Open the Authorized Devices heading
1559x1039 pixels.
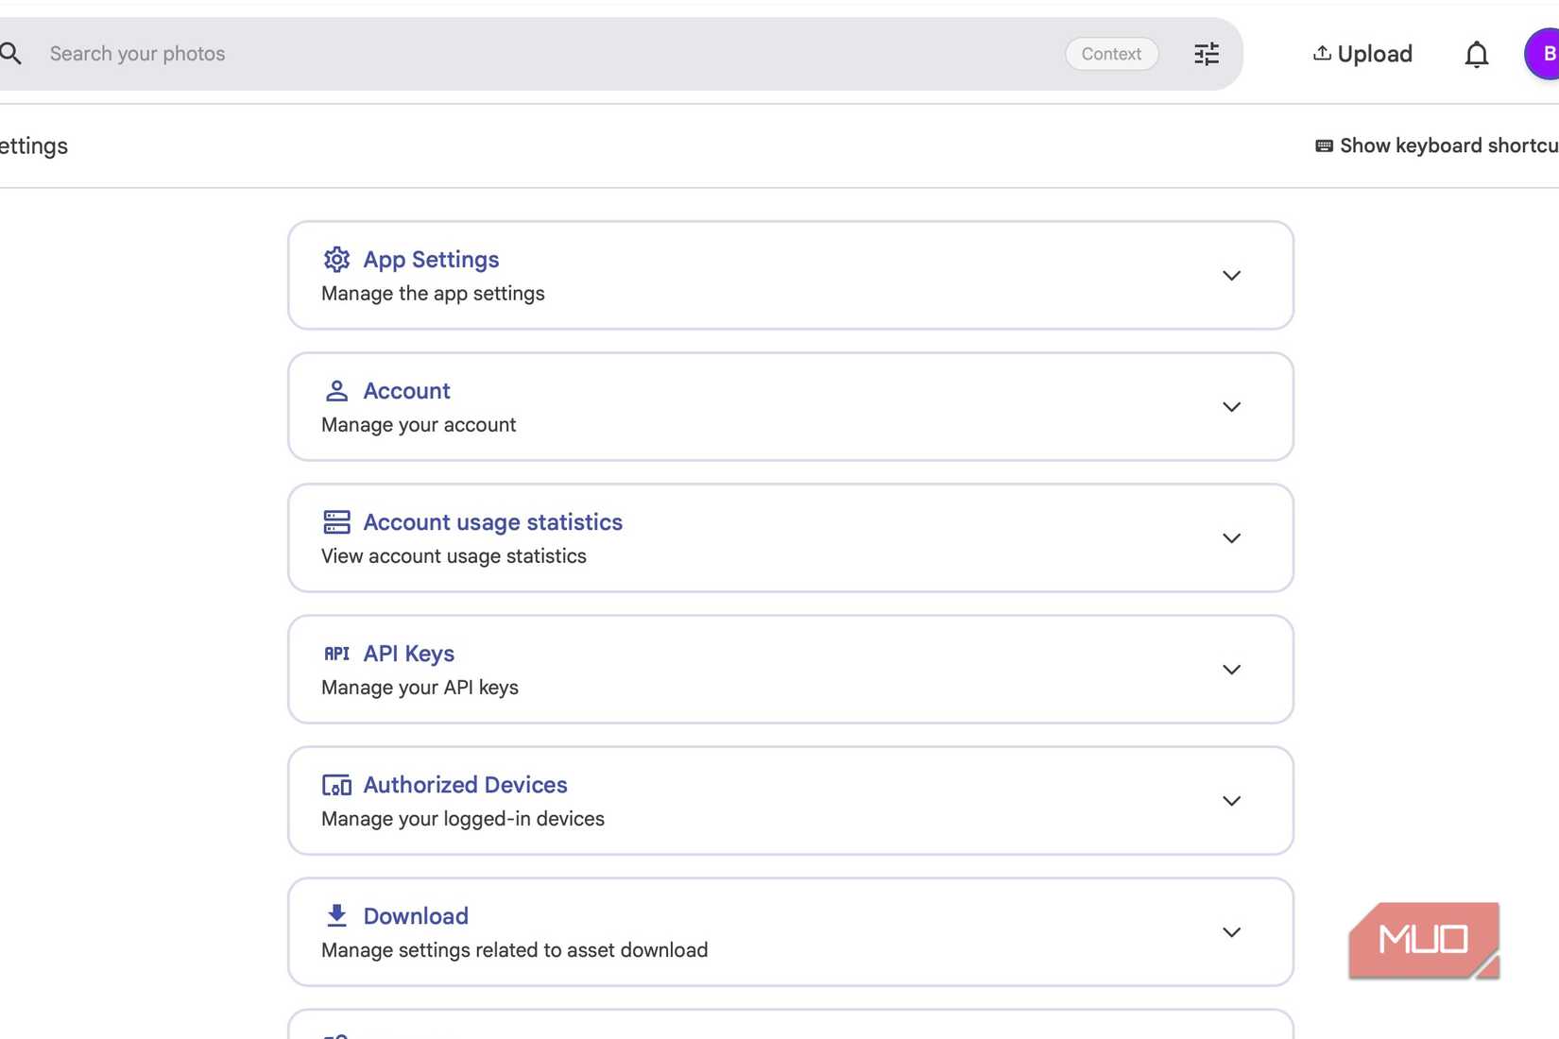465,784
